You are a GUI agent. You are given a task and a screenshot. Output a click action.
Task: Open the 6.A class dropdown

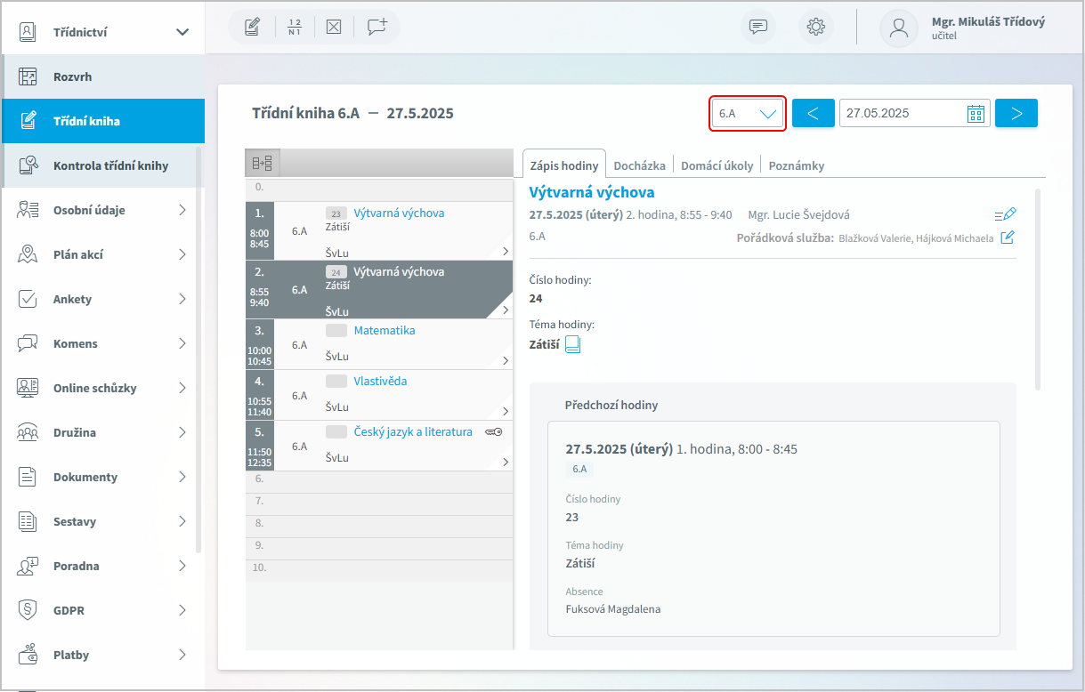[748, 114]
